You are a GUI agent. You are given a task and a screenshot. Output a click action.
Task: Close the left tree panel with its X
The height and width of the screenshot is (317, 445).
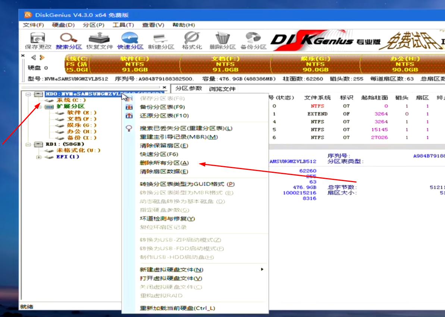click(164, 88)
